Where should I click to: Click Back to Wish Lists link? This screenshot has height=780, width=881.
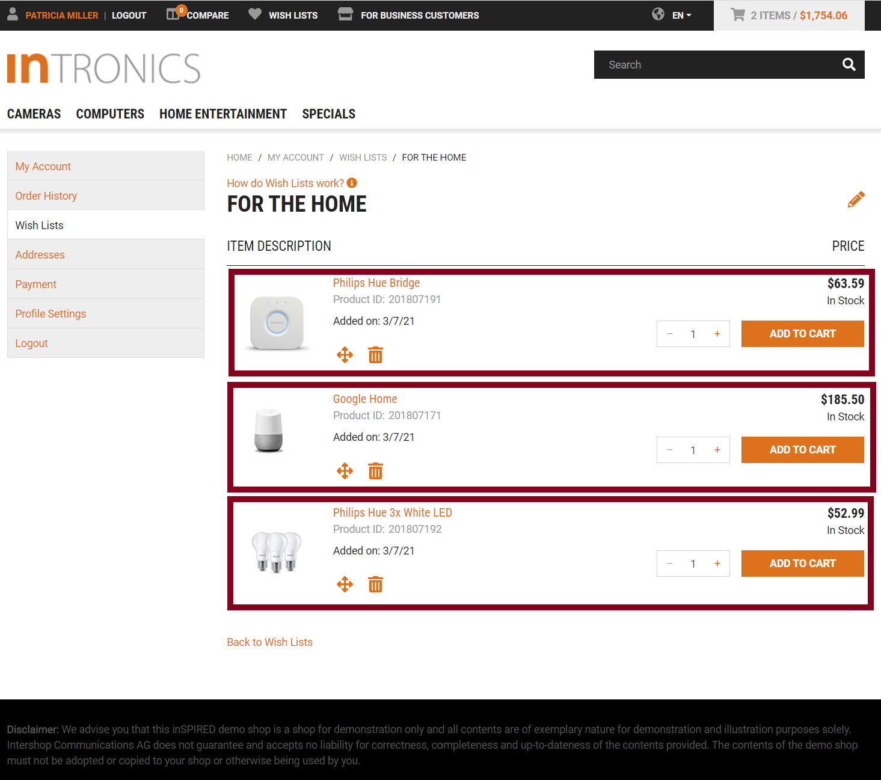coord(269,642)
